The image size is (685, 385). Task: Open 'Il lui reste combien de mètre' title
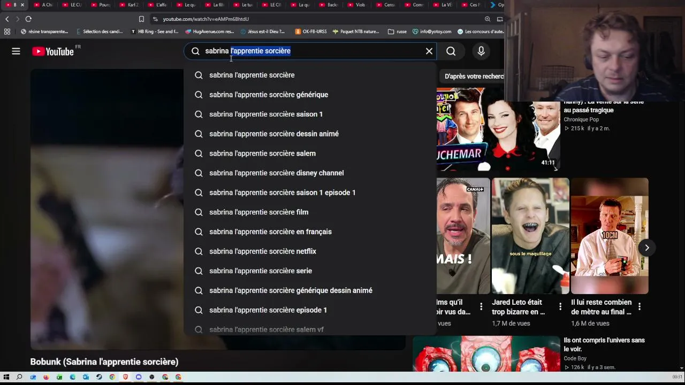point(602,307)
